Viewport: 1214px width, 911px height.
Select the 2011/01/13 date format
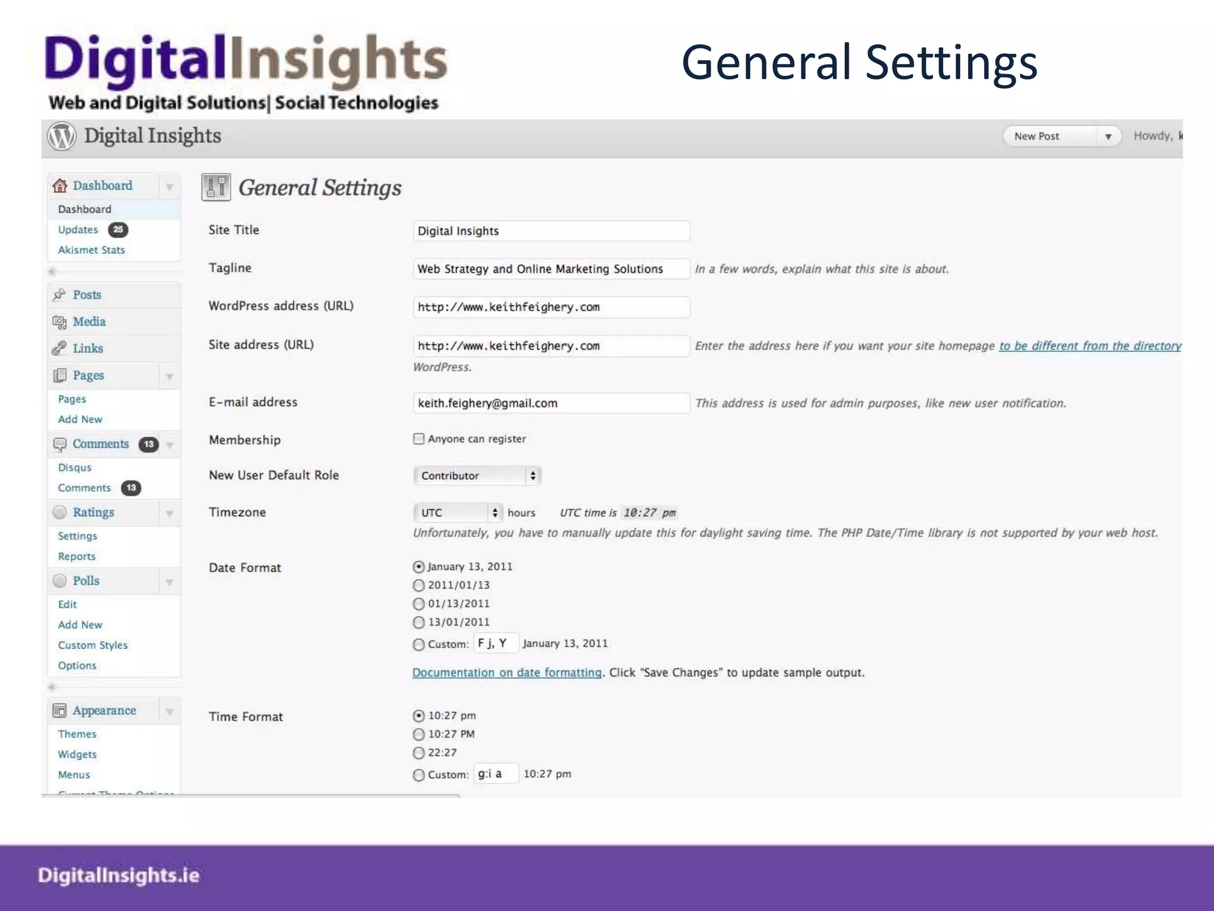(x=418, y=585)
